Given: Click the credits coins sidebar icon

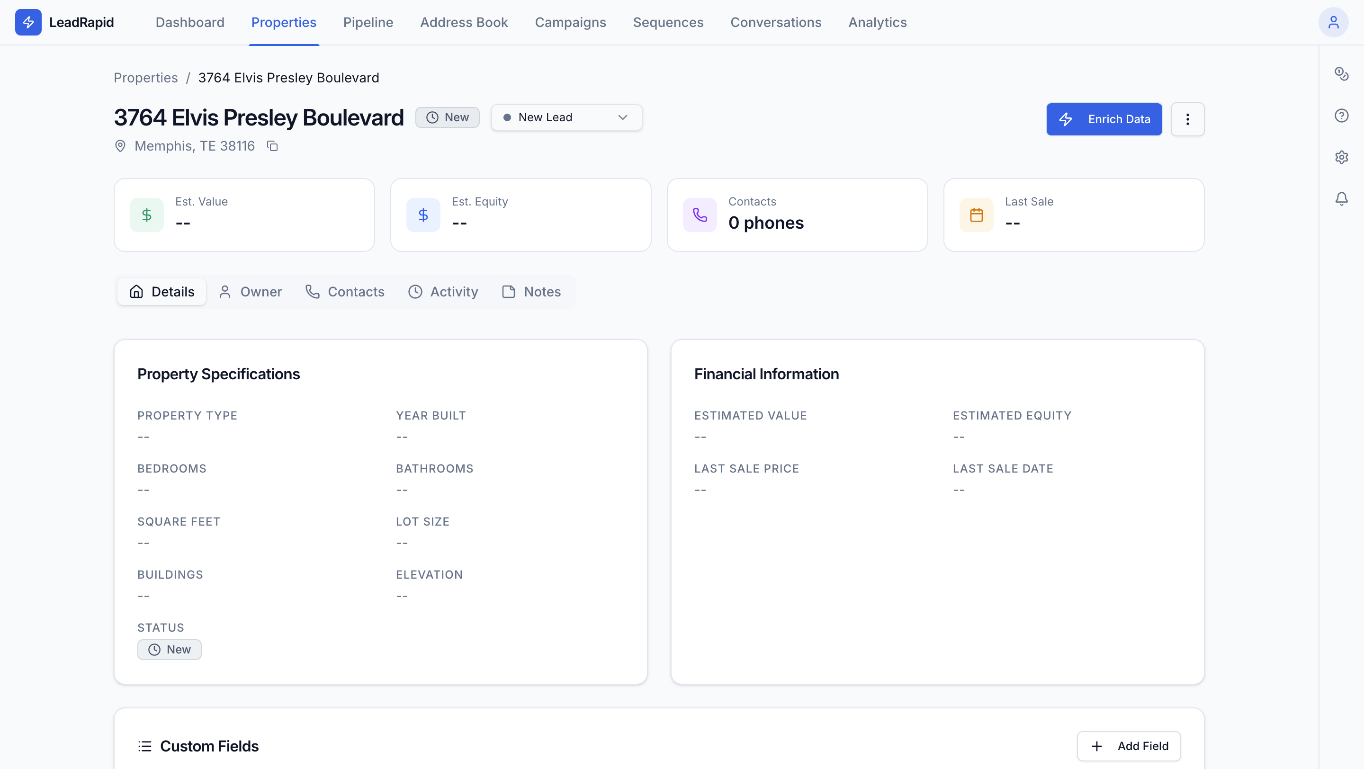Looking at the screenshot, I should pyautogui.click(x=1341, y=73).
